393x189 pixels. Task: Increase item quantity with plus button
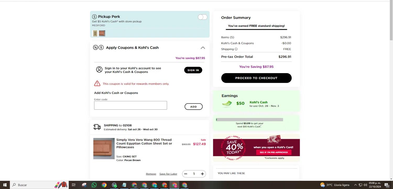(202, 174)
